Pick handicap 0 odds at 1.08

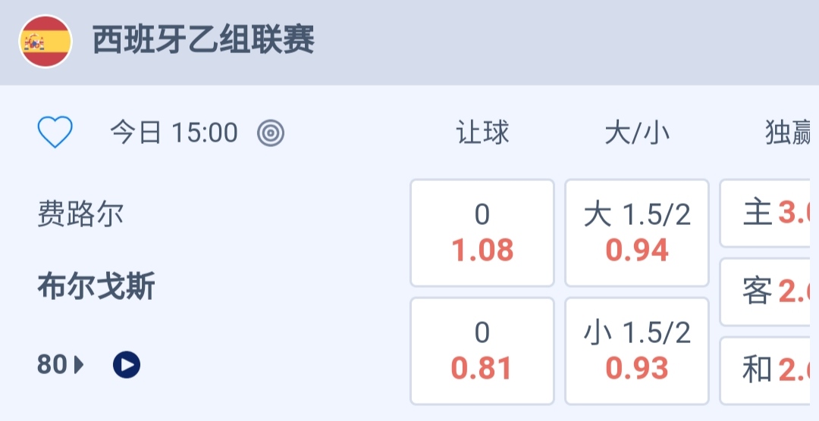(x=482, y=233)
